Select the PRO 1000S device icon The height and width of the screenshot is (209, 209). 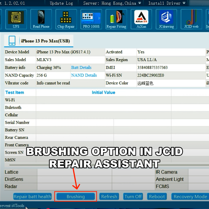[x=91, y=18]
